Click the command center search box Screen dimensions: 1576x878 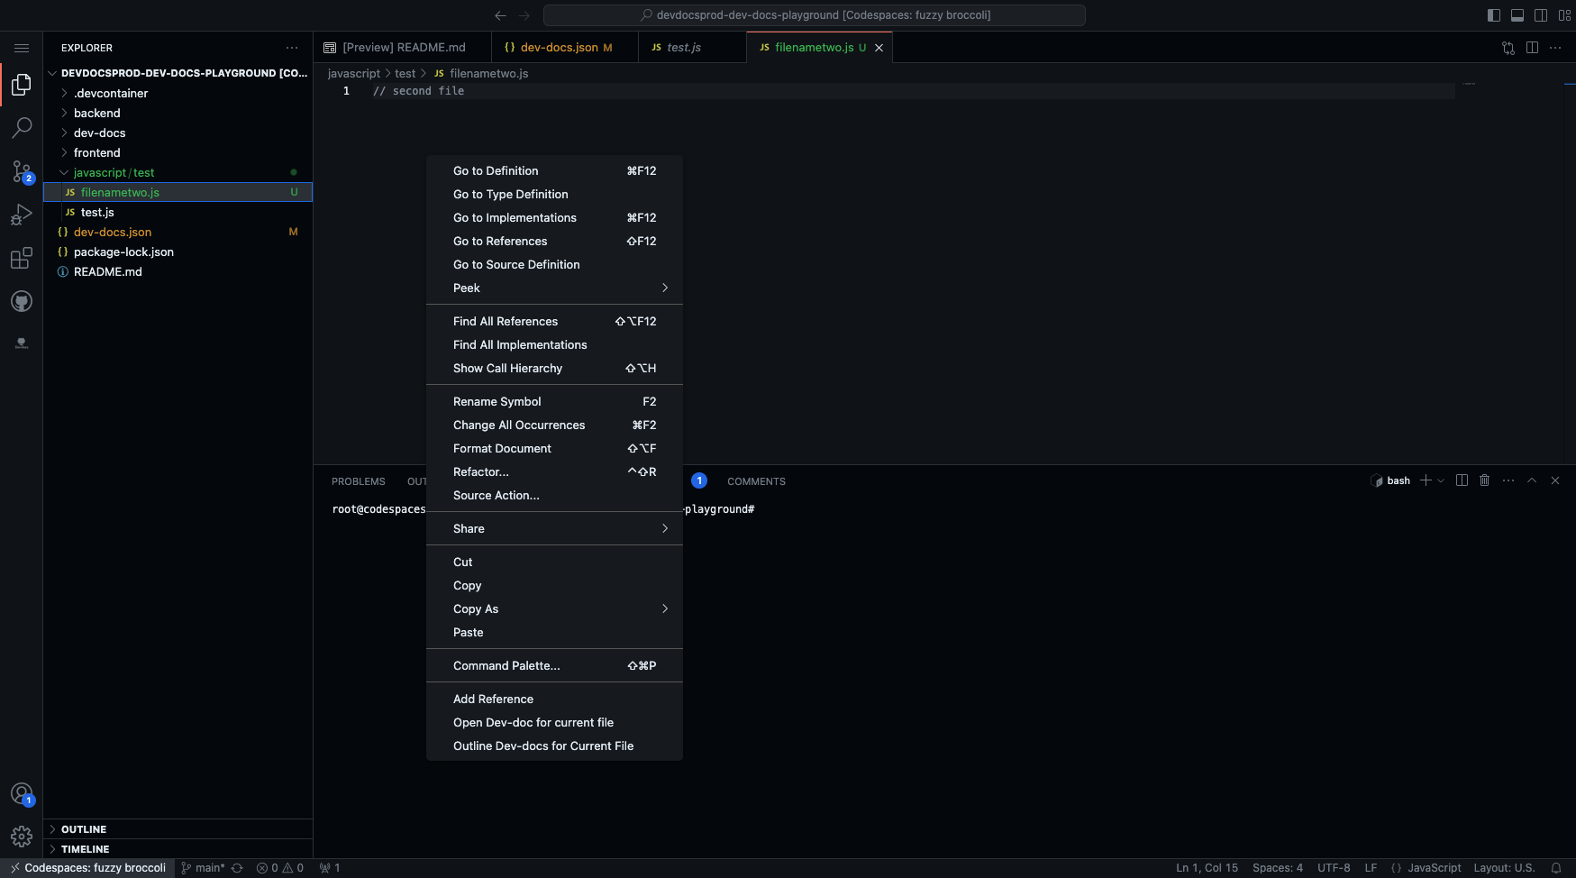(814, 15)
